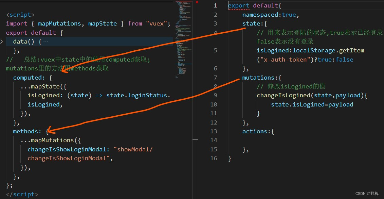The width and height of the screenshot is (384, 199).
Task: Click the vertical scrollbar between the panes
Action: point(196,139)
